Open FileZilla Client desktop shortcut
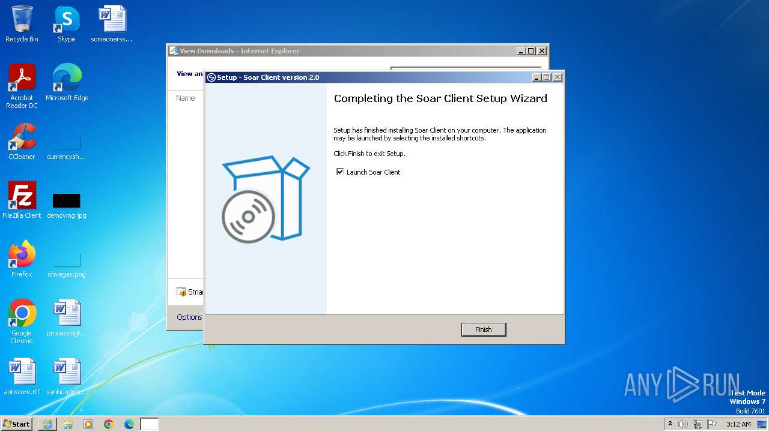 pos(22,200)
